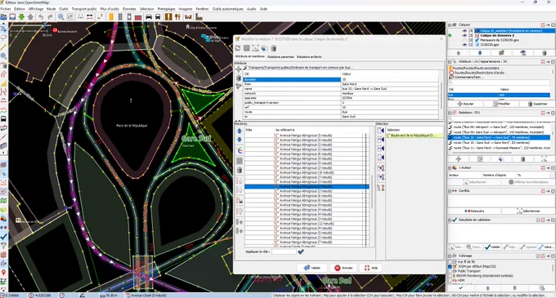
Task: Switch to Relations enfants tab
Action: 309,56
